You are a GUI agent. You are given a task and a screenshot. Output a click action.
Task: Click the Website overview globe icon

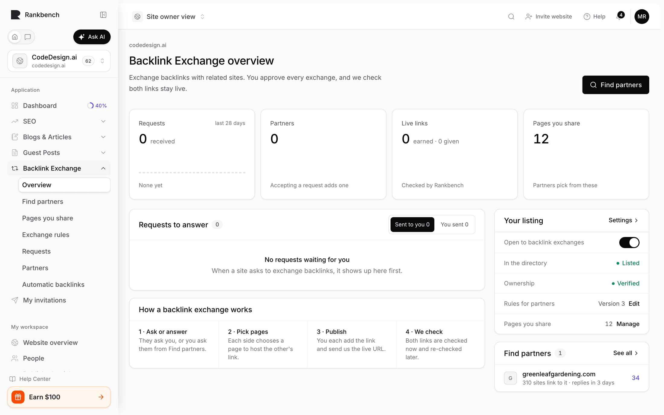click(15, 343)
